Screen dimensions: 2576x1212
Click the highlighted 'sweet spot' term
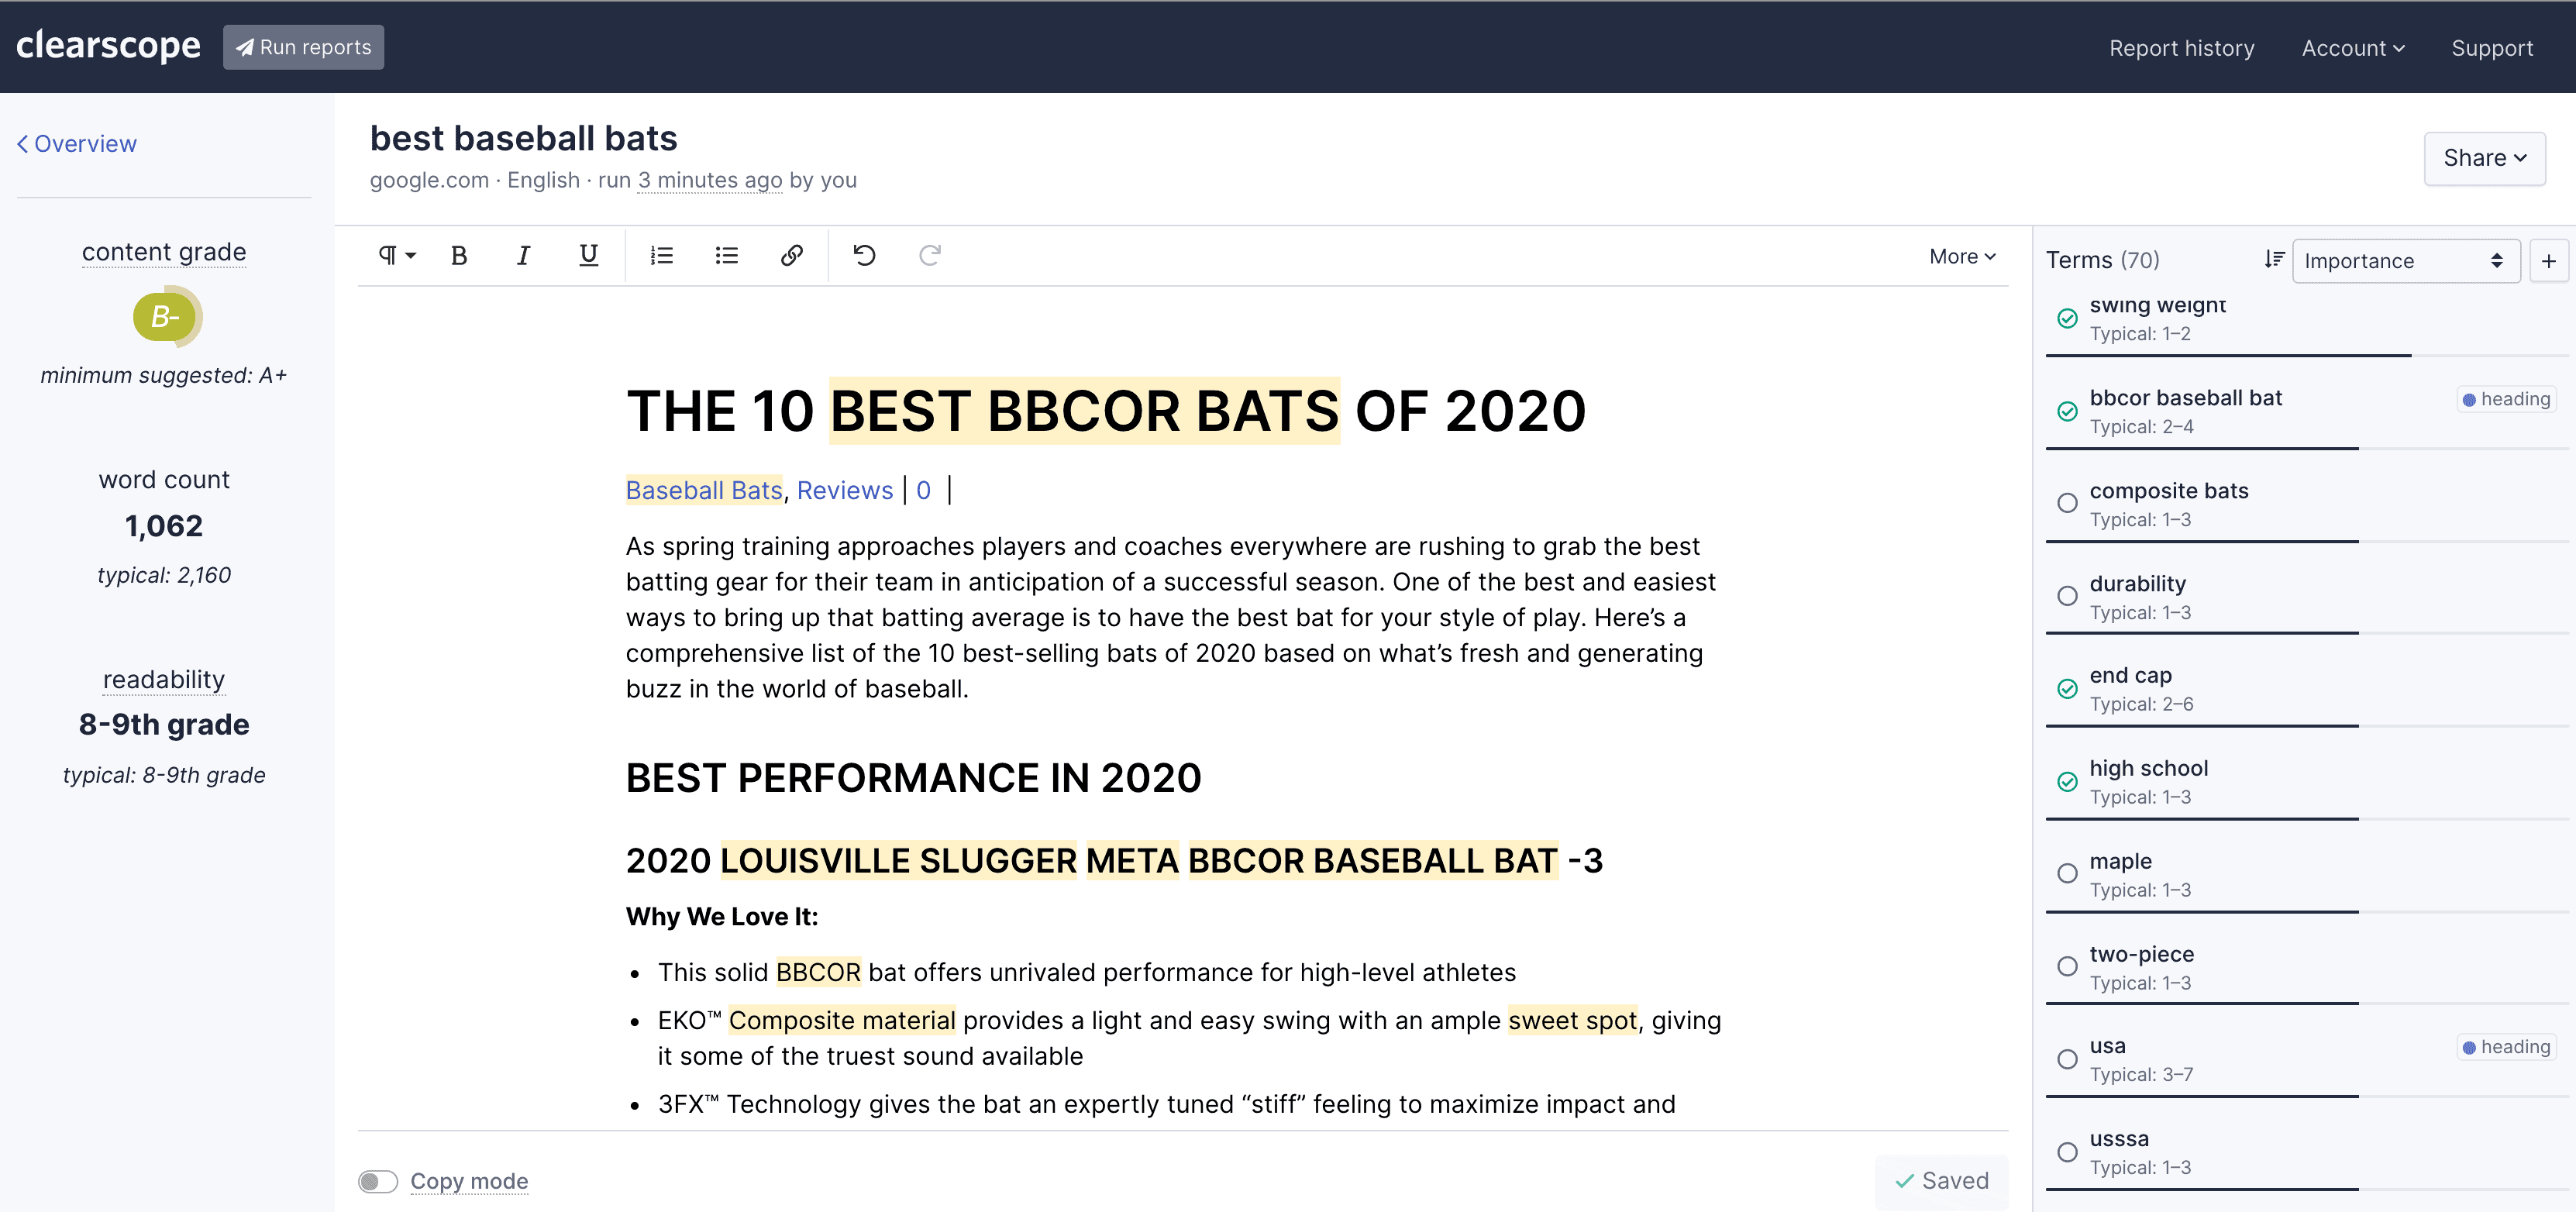coord(1572,1020)
